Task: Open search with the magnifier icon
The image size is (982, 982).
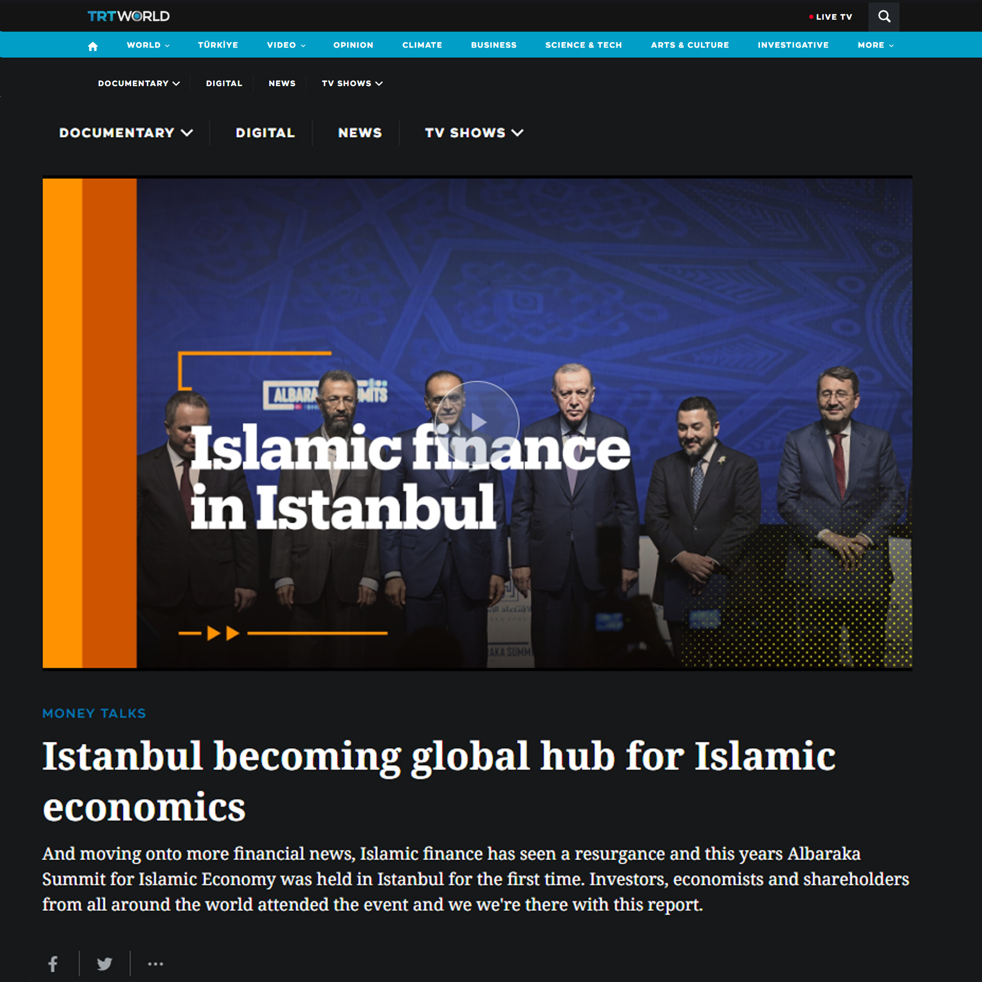Action: pos(884,17)
